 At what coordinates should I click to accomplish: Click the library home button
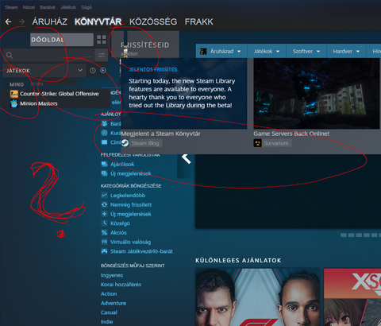point(62,40)
